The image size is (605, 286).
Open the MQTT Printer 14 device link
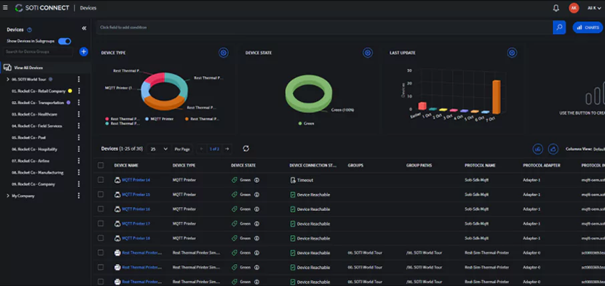[x=136, y=180]
